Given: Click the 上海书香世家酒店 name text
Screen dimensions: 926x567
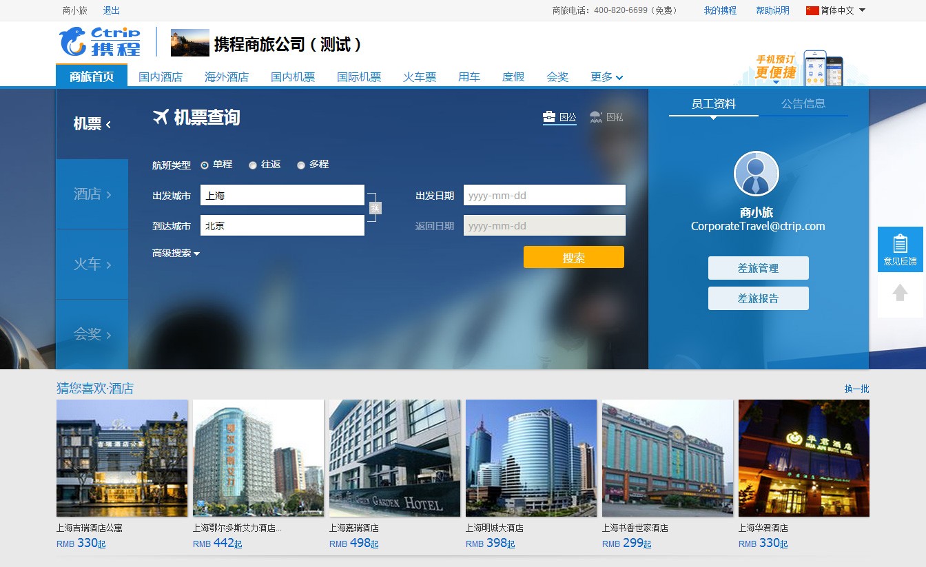Looking at the screenshot, I should [635, 528].
